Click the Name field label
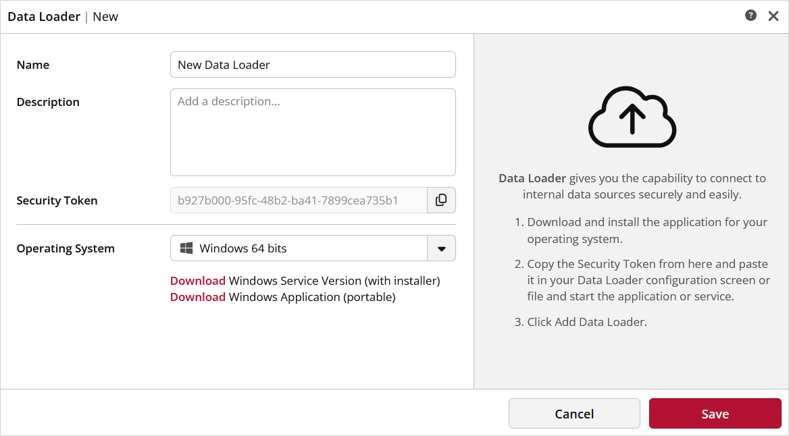 [33, 65]
